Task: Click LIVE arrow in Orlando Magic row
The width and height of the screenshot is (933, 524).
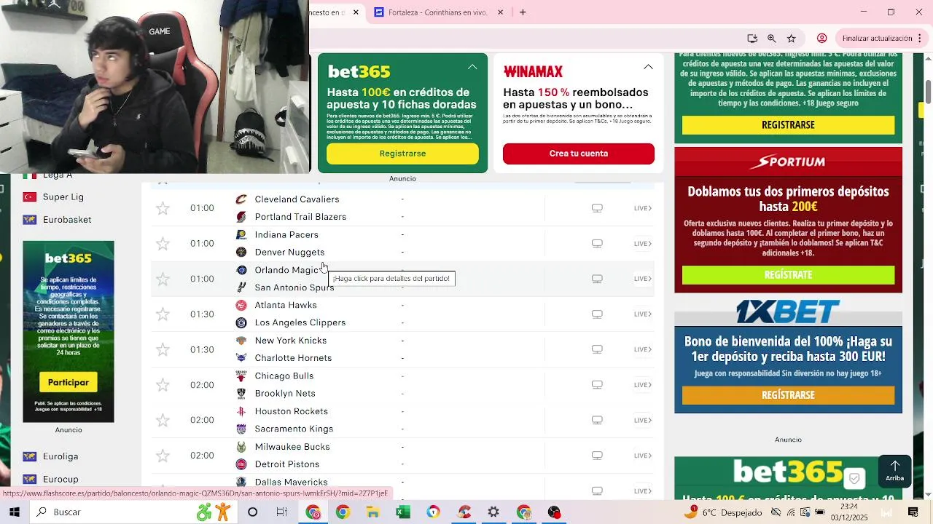Action: click(x=642, y=279)
